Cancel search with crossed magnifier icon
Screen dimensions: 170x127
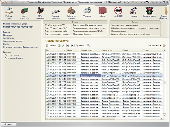click(x=89, y=46)
